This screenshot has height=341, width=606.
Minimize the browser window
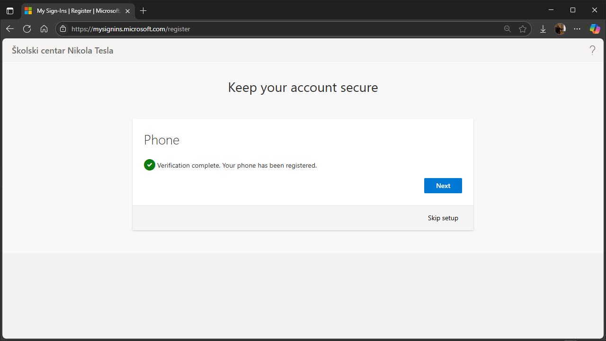(551, 10)
